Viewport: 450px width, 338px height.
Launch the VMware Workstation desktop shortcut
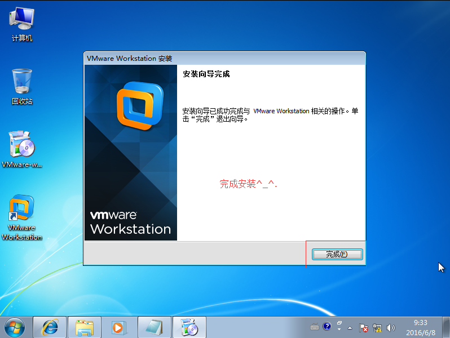[x=22, y=214]
